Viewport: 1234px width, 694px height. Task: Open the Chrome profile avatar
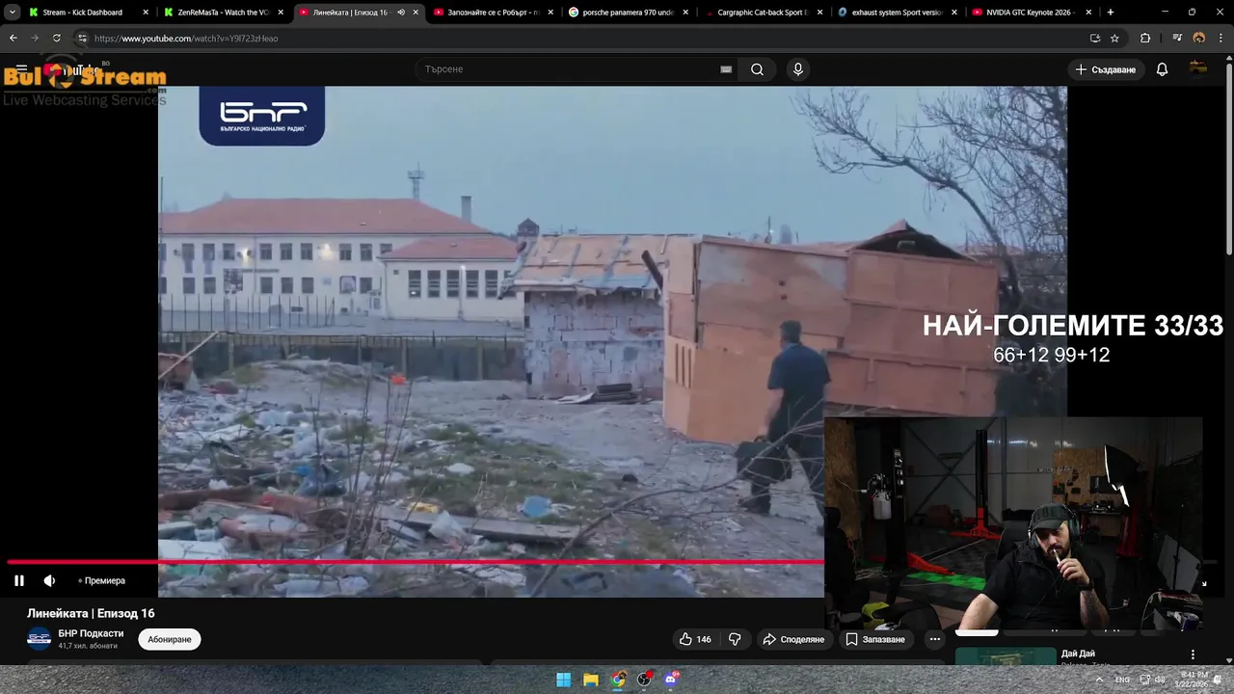1199,39
